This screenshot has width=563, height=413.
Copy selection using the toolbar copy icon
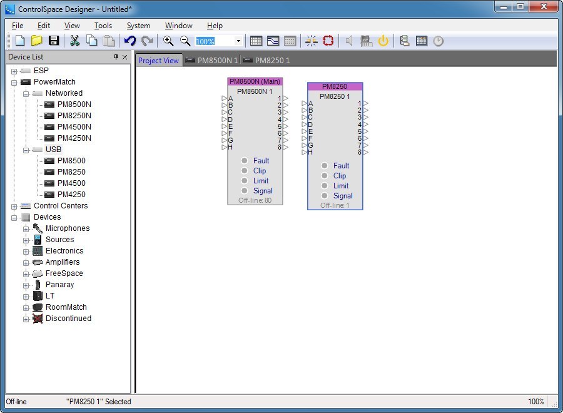pyautogui.click(x=92, y=41)
